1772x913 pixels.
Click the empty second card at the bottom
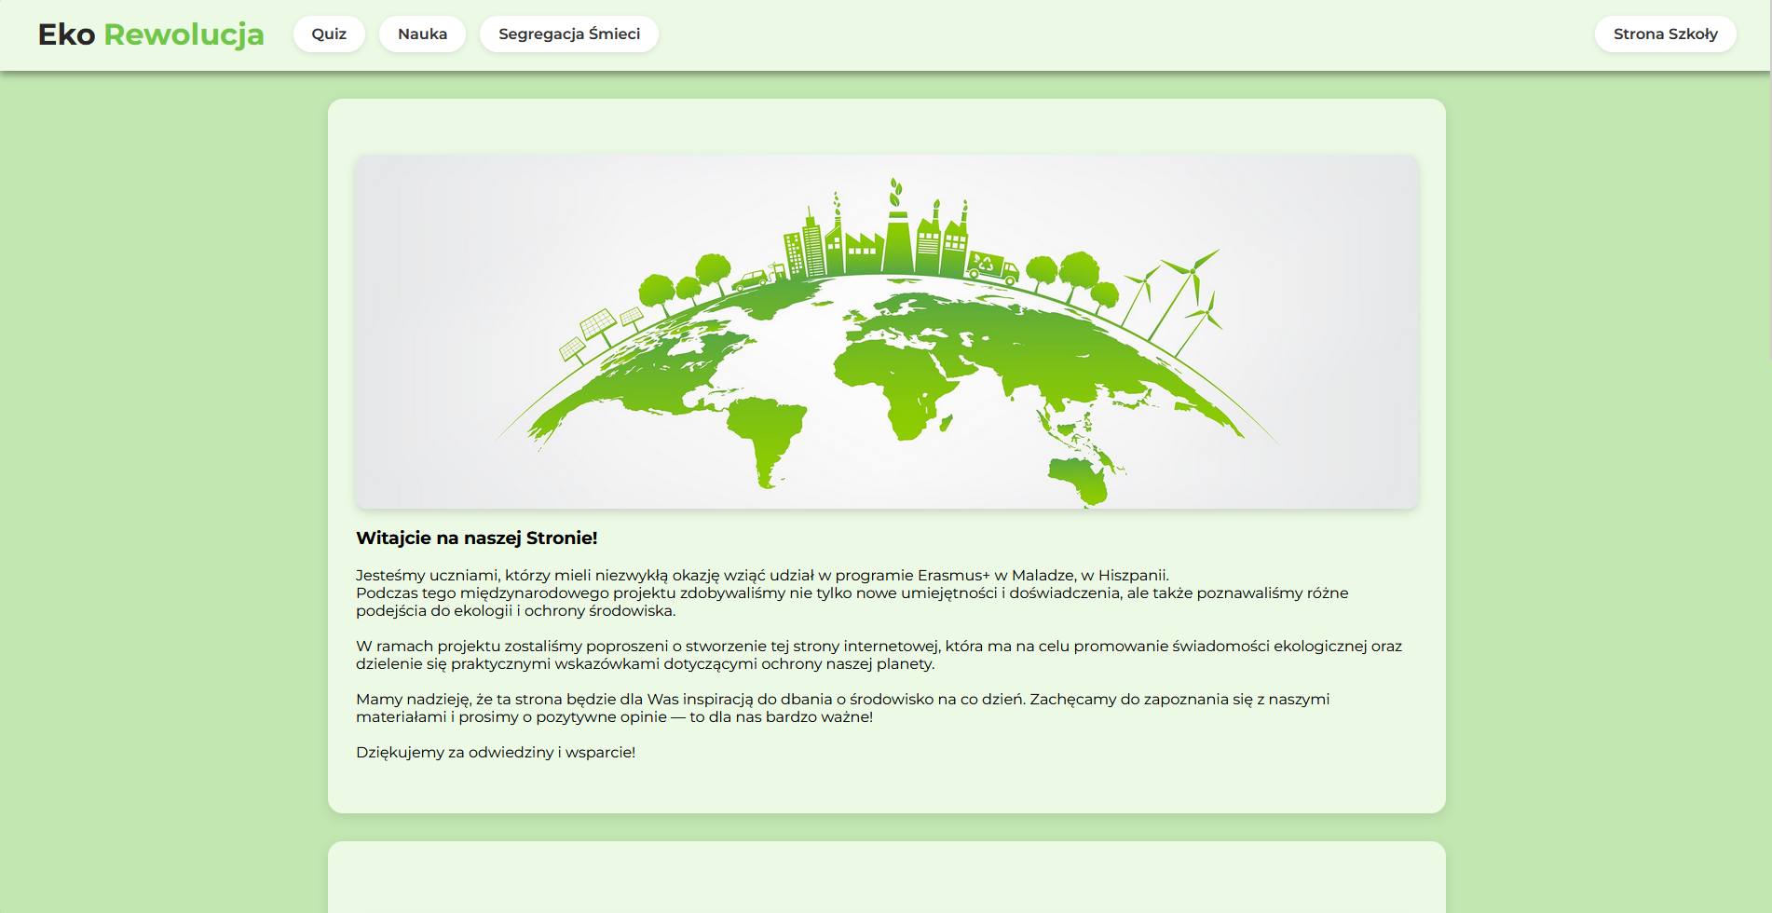[886, 880]
